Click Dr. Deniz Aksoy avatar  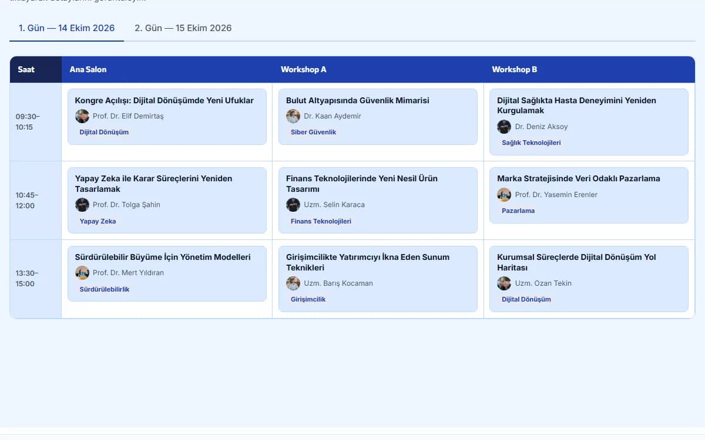(x=504, y=127)
